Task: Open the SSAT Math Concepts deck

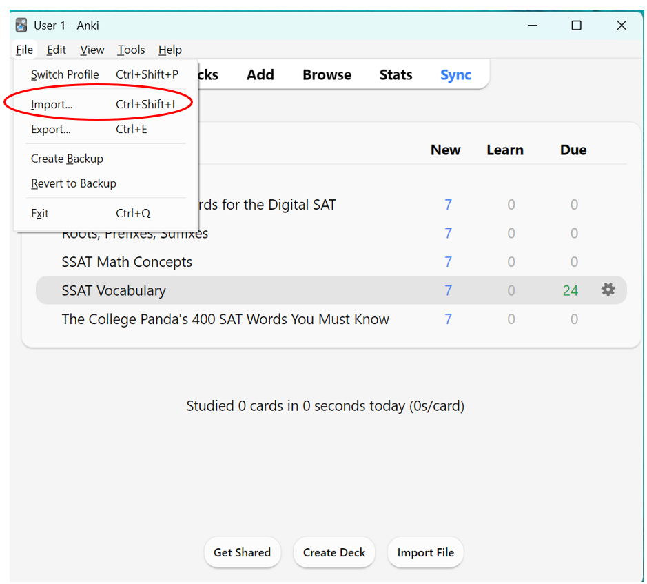Action: pos(127,262)
